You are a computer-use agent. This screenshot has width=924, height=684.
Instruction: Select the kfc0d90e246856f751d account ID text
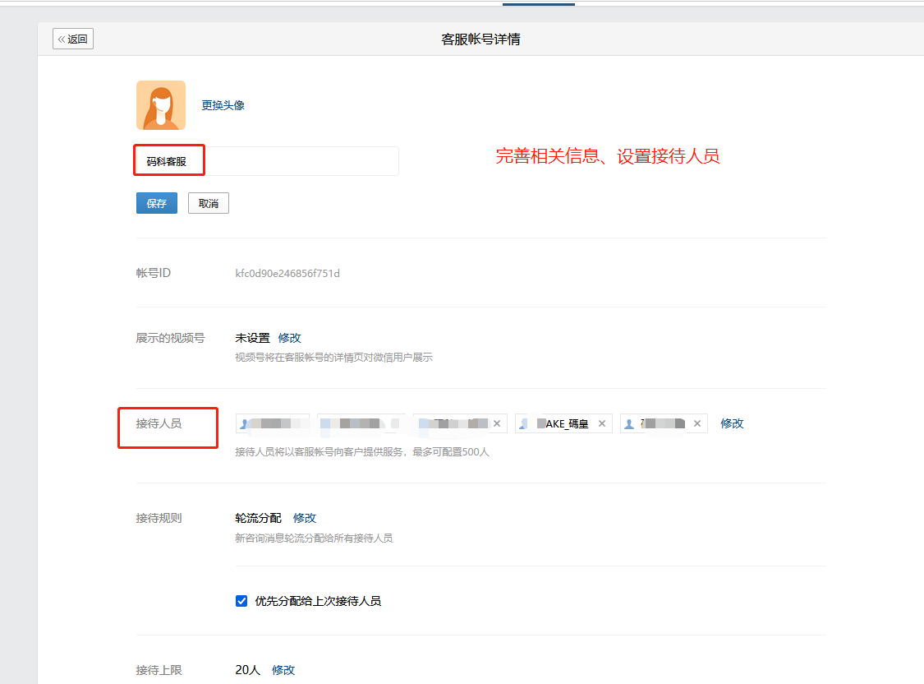tap(287, 273)
